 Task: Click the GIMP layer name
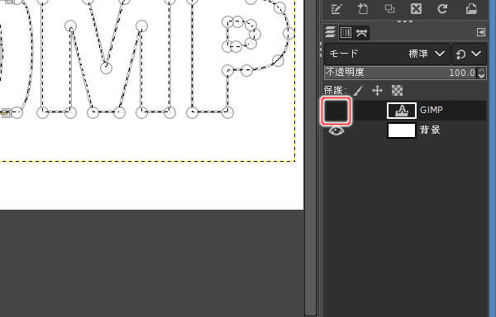click(x=432, y=110)
